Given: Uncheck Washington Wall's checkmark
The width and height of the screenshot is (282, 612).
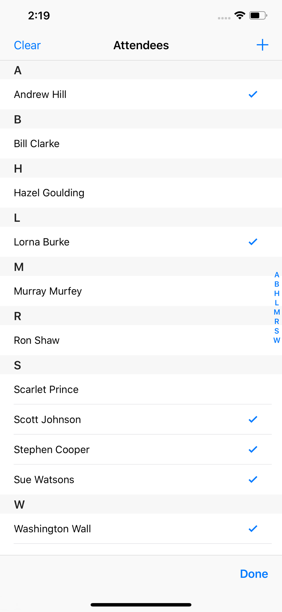Looking at the screenshot, I should click(253, 528).
